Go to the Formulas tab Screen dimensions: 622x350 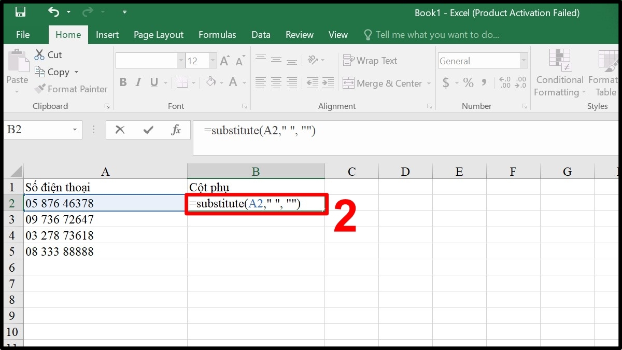tap(217, 35)
